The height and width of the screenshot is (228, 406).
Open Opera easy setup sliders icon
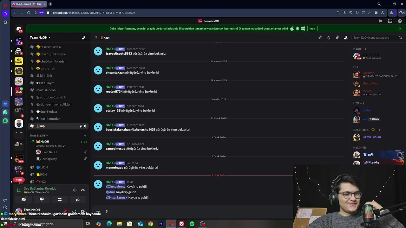pos(376,13)
